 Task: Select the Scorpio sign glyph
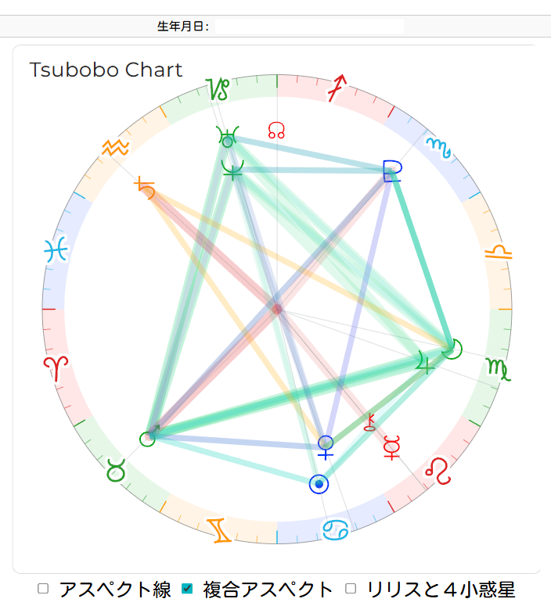(x=438, y=146)
